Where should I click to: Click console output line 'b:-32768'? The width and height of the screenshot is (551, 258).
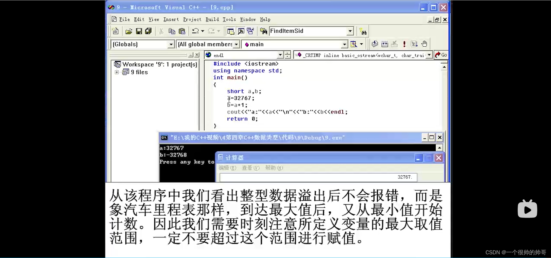[x=173, y=155]
